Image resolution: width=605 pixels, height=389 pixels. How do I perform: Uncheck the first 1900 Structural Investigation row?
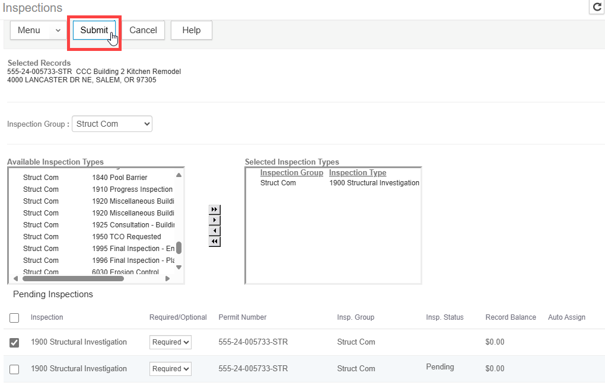pos(14,342)
